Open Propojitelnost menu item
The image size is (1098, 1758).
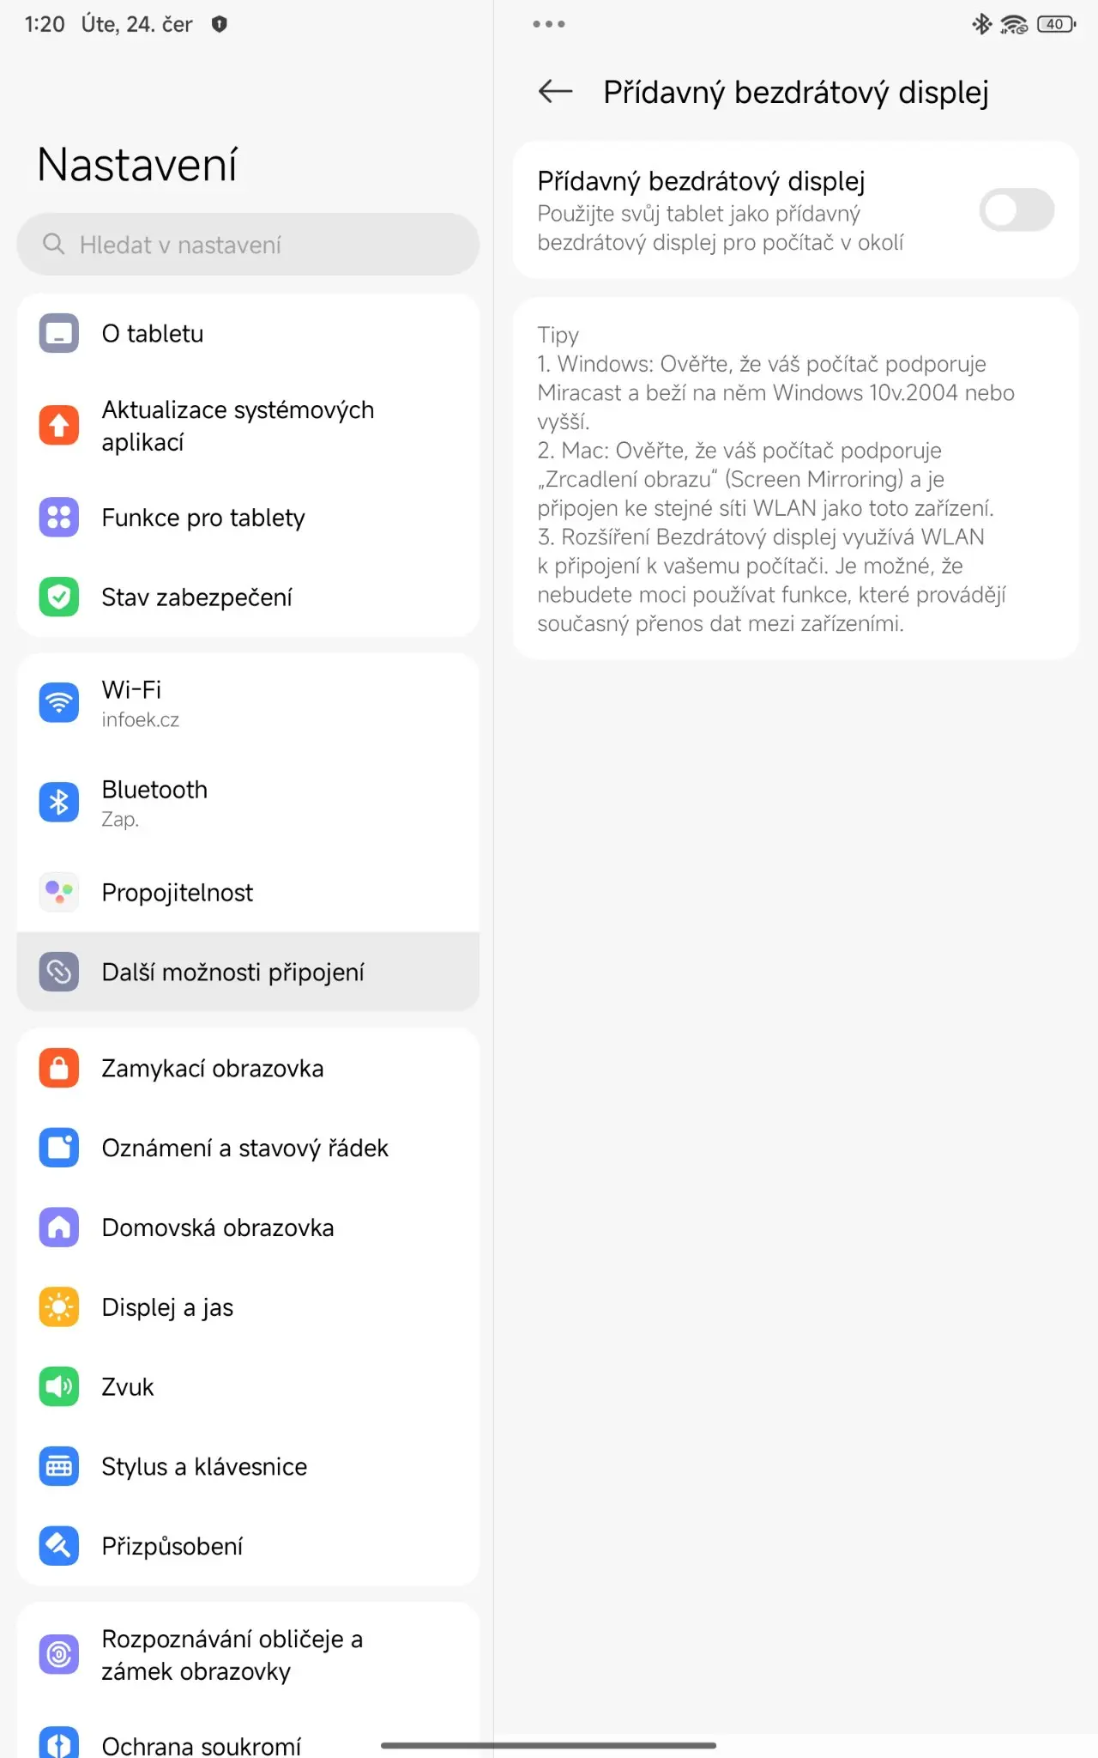[x=248, y=893]
